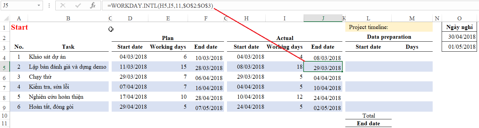Click the Task column heading cell
This screenshot has height=128, width=479.
[x=68, y=47]
